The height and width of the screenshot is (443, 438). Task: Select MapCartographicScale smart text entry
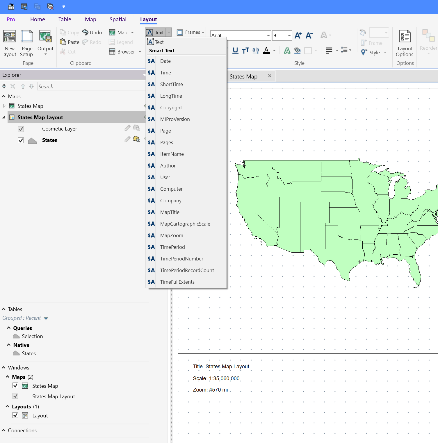(x=185, y=224)
